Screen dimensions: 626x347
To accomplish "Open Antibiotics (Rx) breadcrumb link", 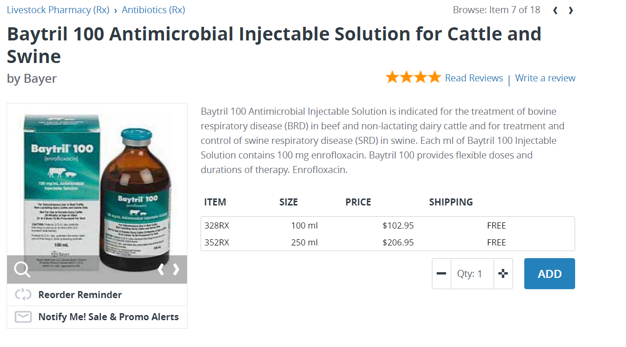I will point(153,10).
